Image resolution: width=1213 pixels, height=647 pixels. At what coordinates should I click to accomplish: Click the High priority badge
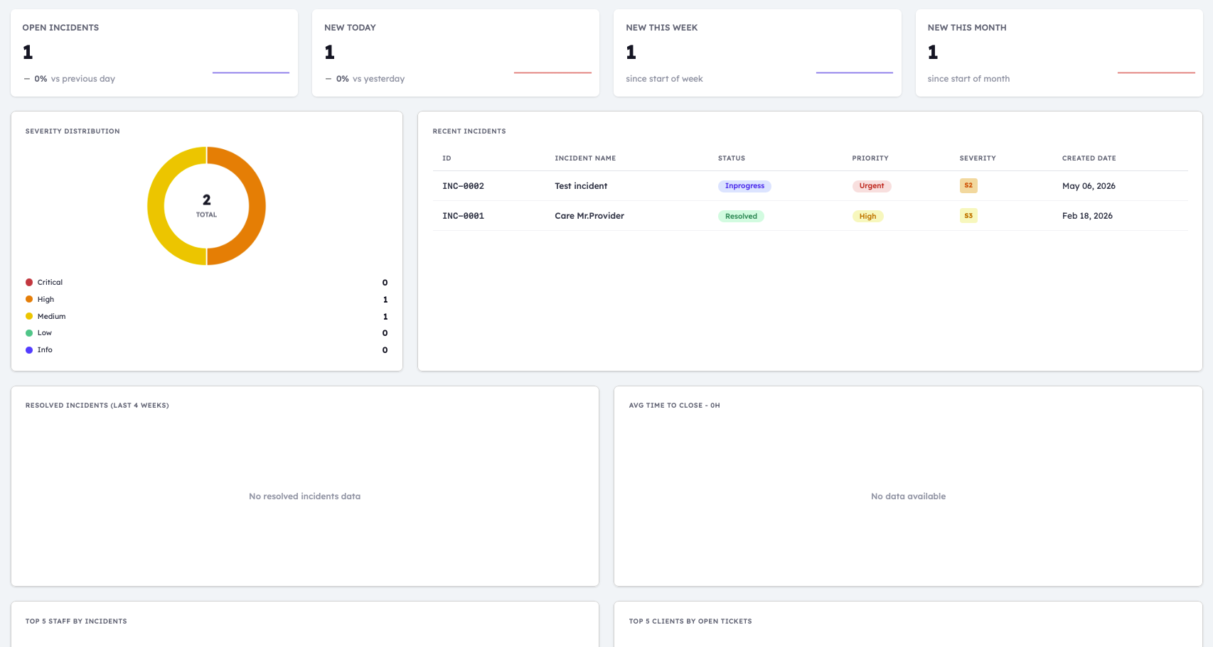click(x=867, y=216)
